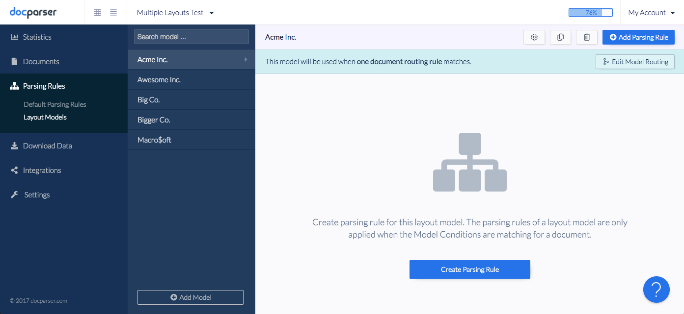Click the list view icon in top bar
The width and height of the screenshot is (684, 314).
113,13
